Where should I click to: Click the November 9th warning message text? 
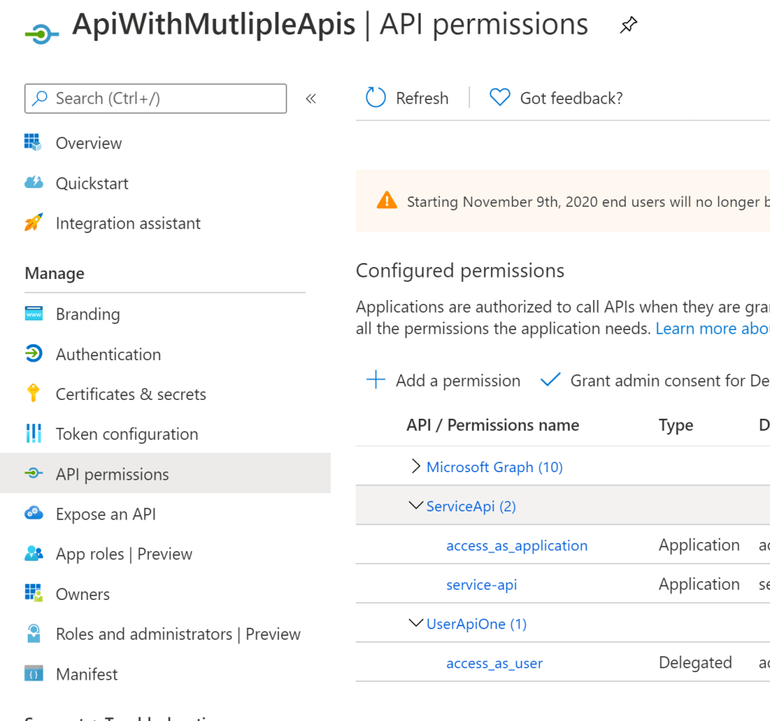tap(588, 201)
